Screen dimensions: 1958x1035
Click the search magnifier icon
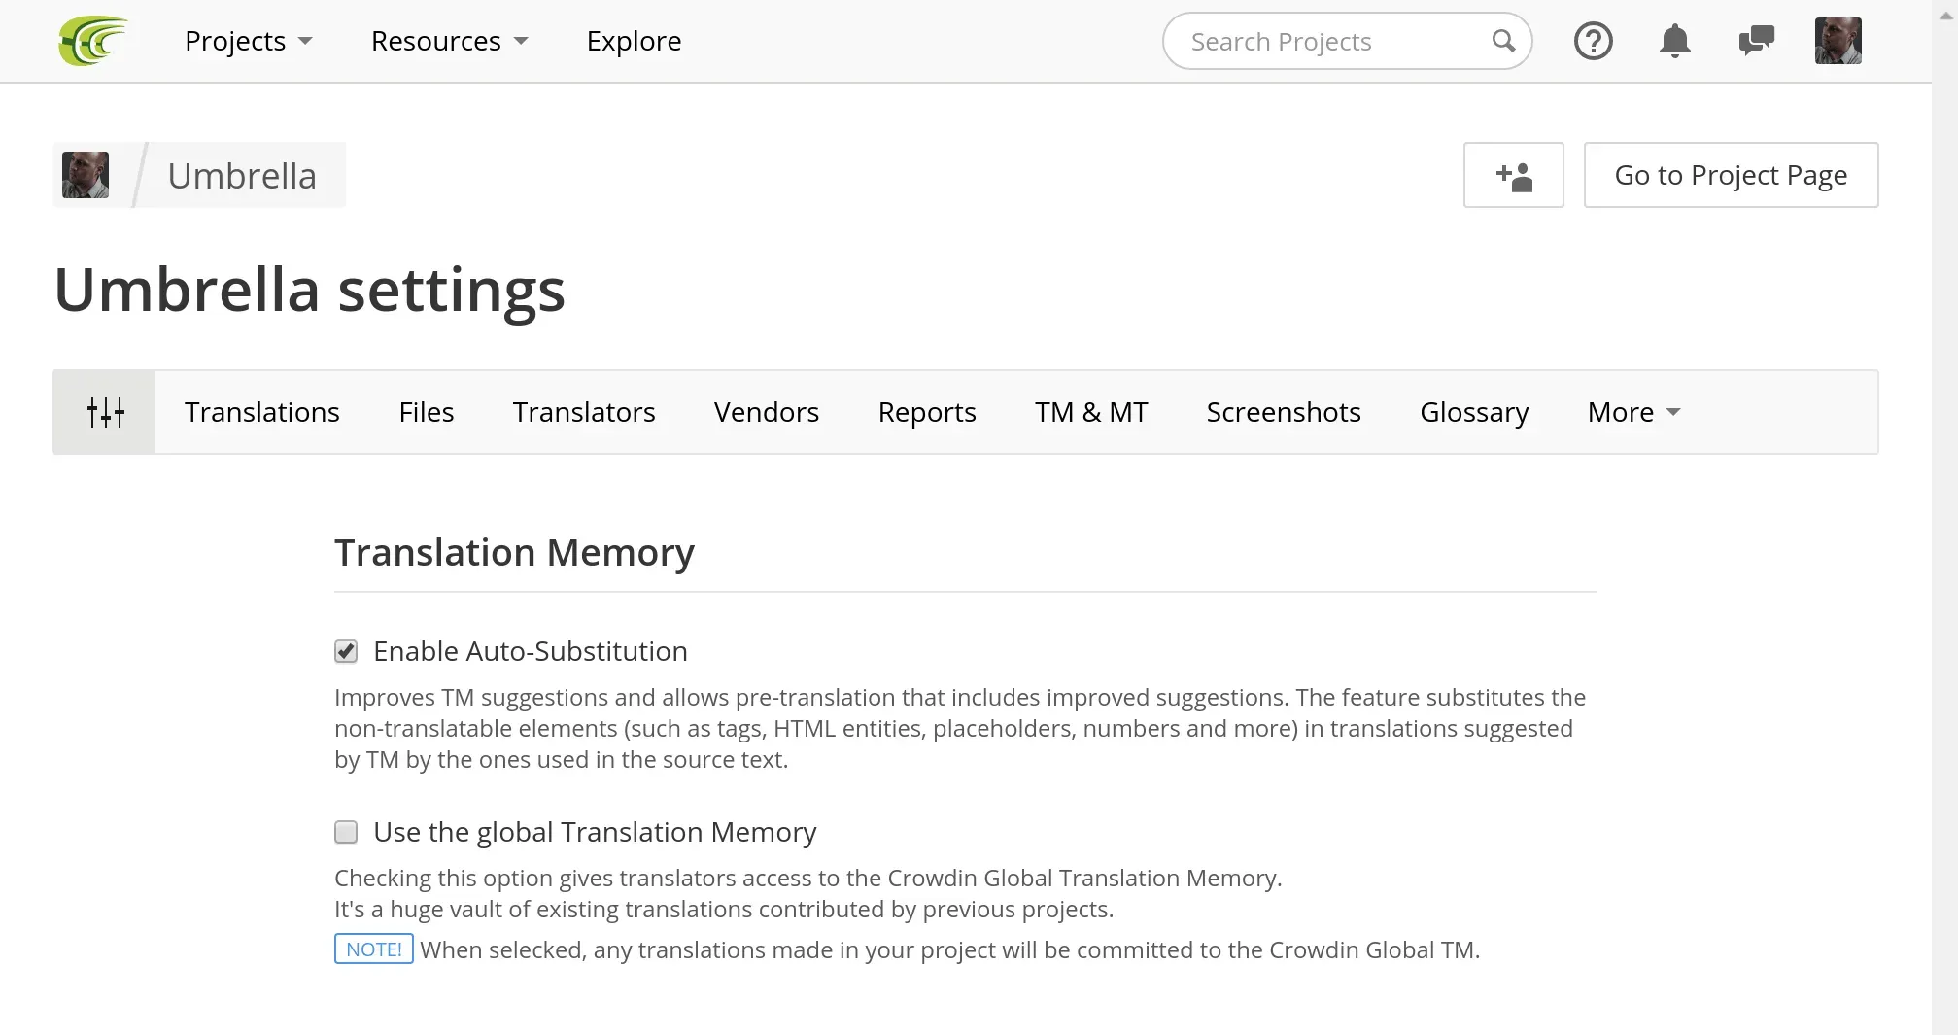[x=1503, y=41]
